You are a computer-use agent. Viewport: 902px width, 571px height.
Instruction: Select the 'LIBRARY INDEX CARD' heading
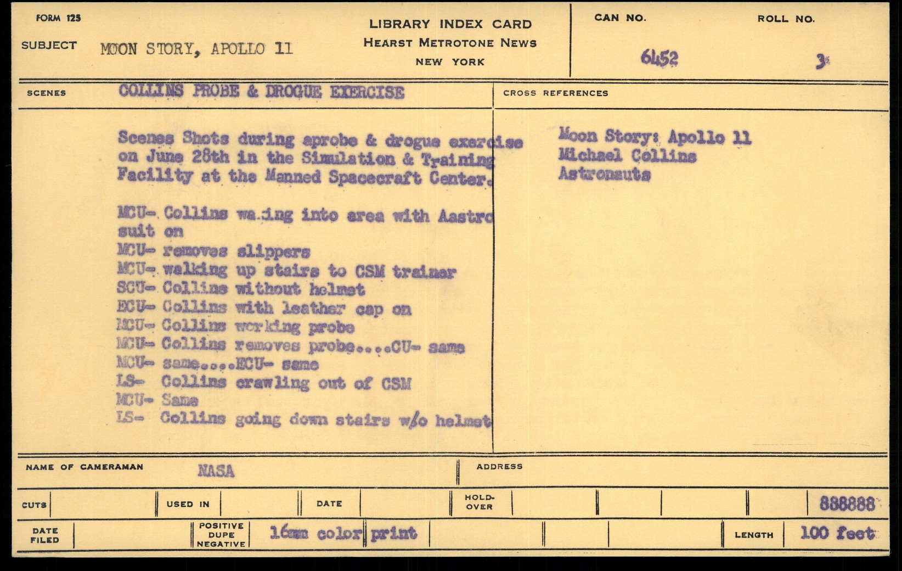point(450,24)
